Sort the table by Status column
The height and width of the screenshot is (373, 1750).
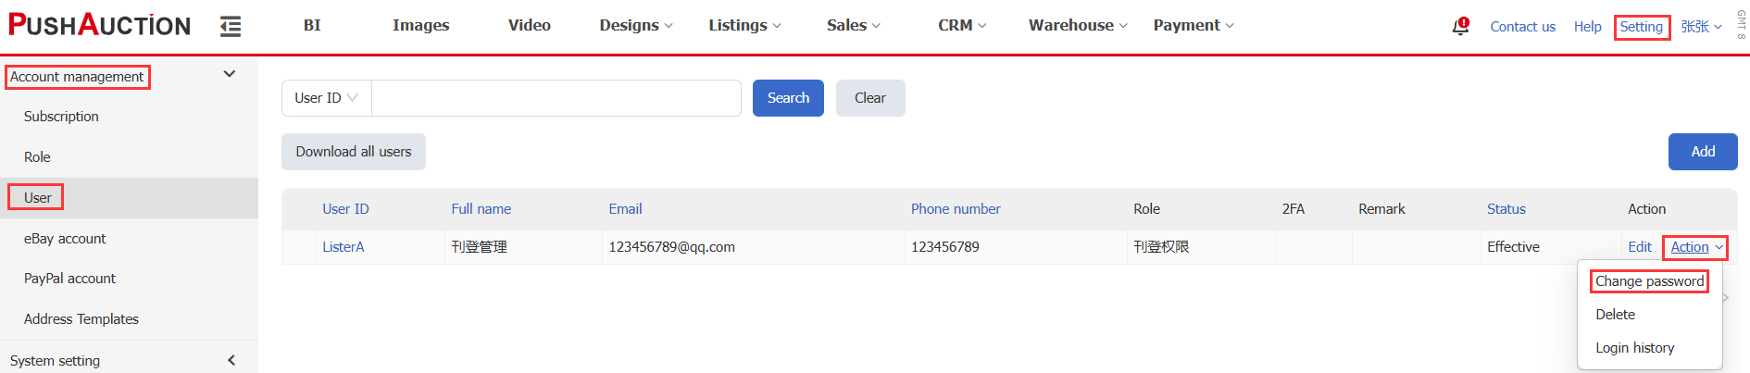1506,209
